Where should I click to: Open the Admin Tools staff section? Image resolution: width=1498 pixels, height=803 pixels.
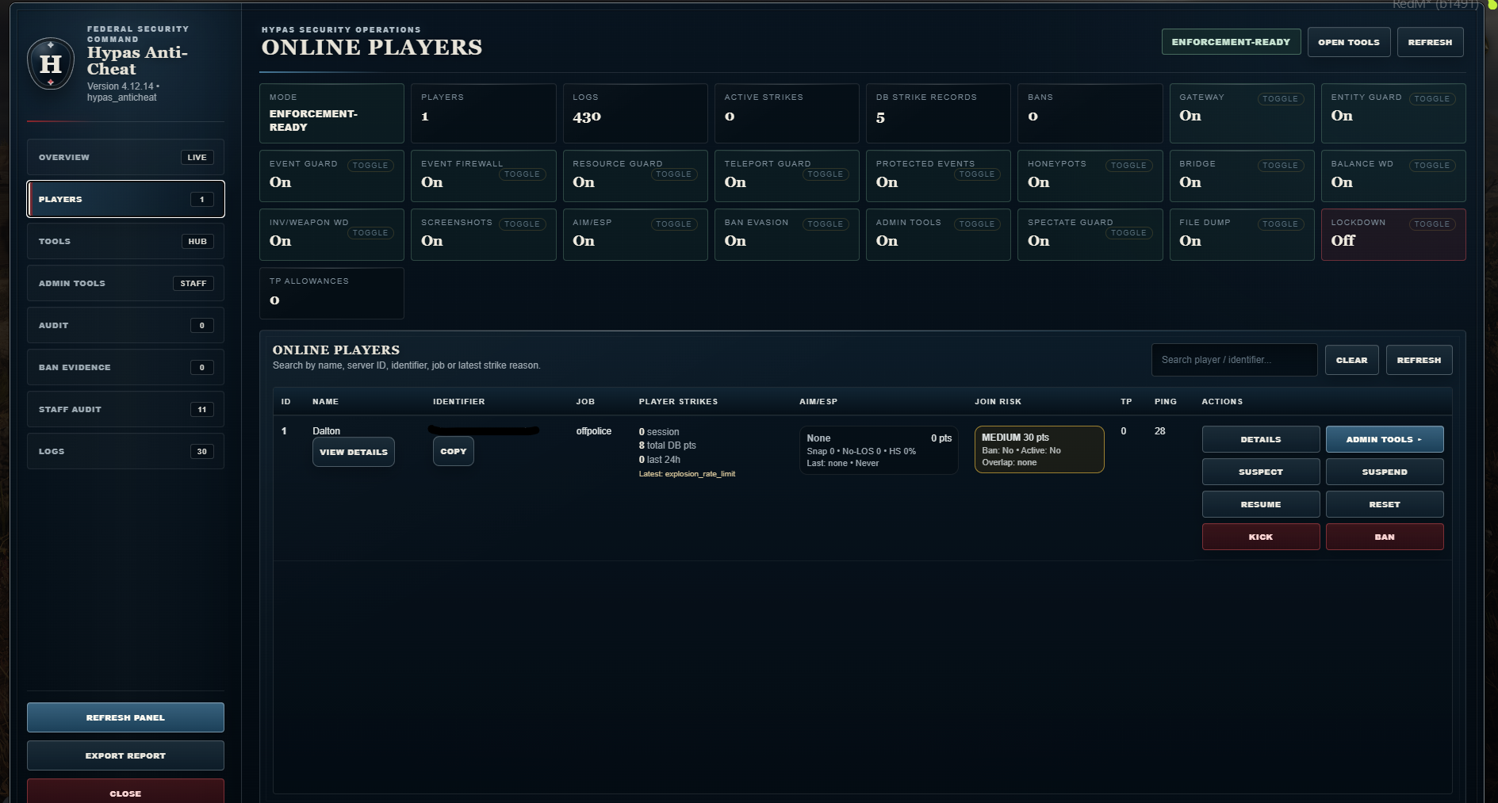point(125,283)
